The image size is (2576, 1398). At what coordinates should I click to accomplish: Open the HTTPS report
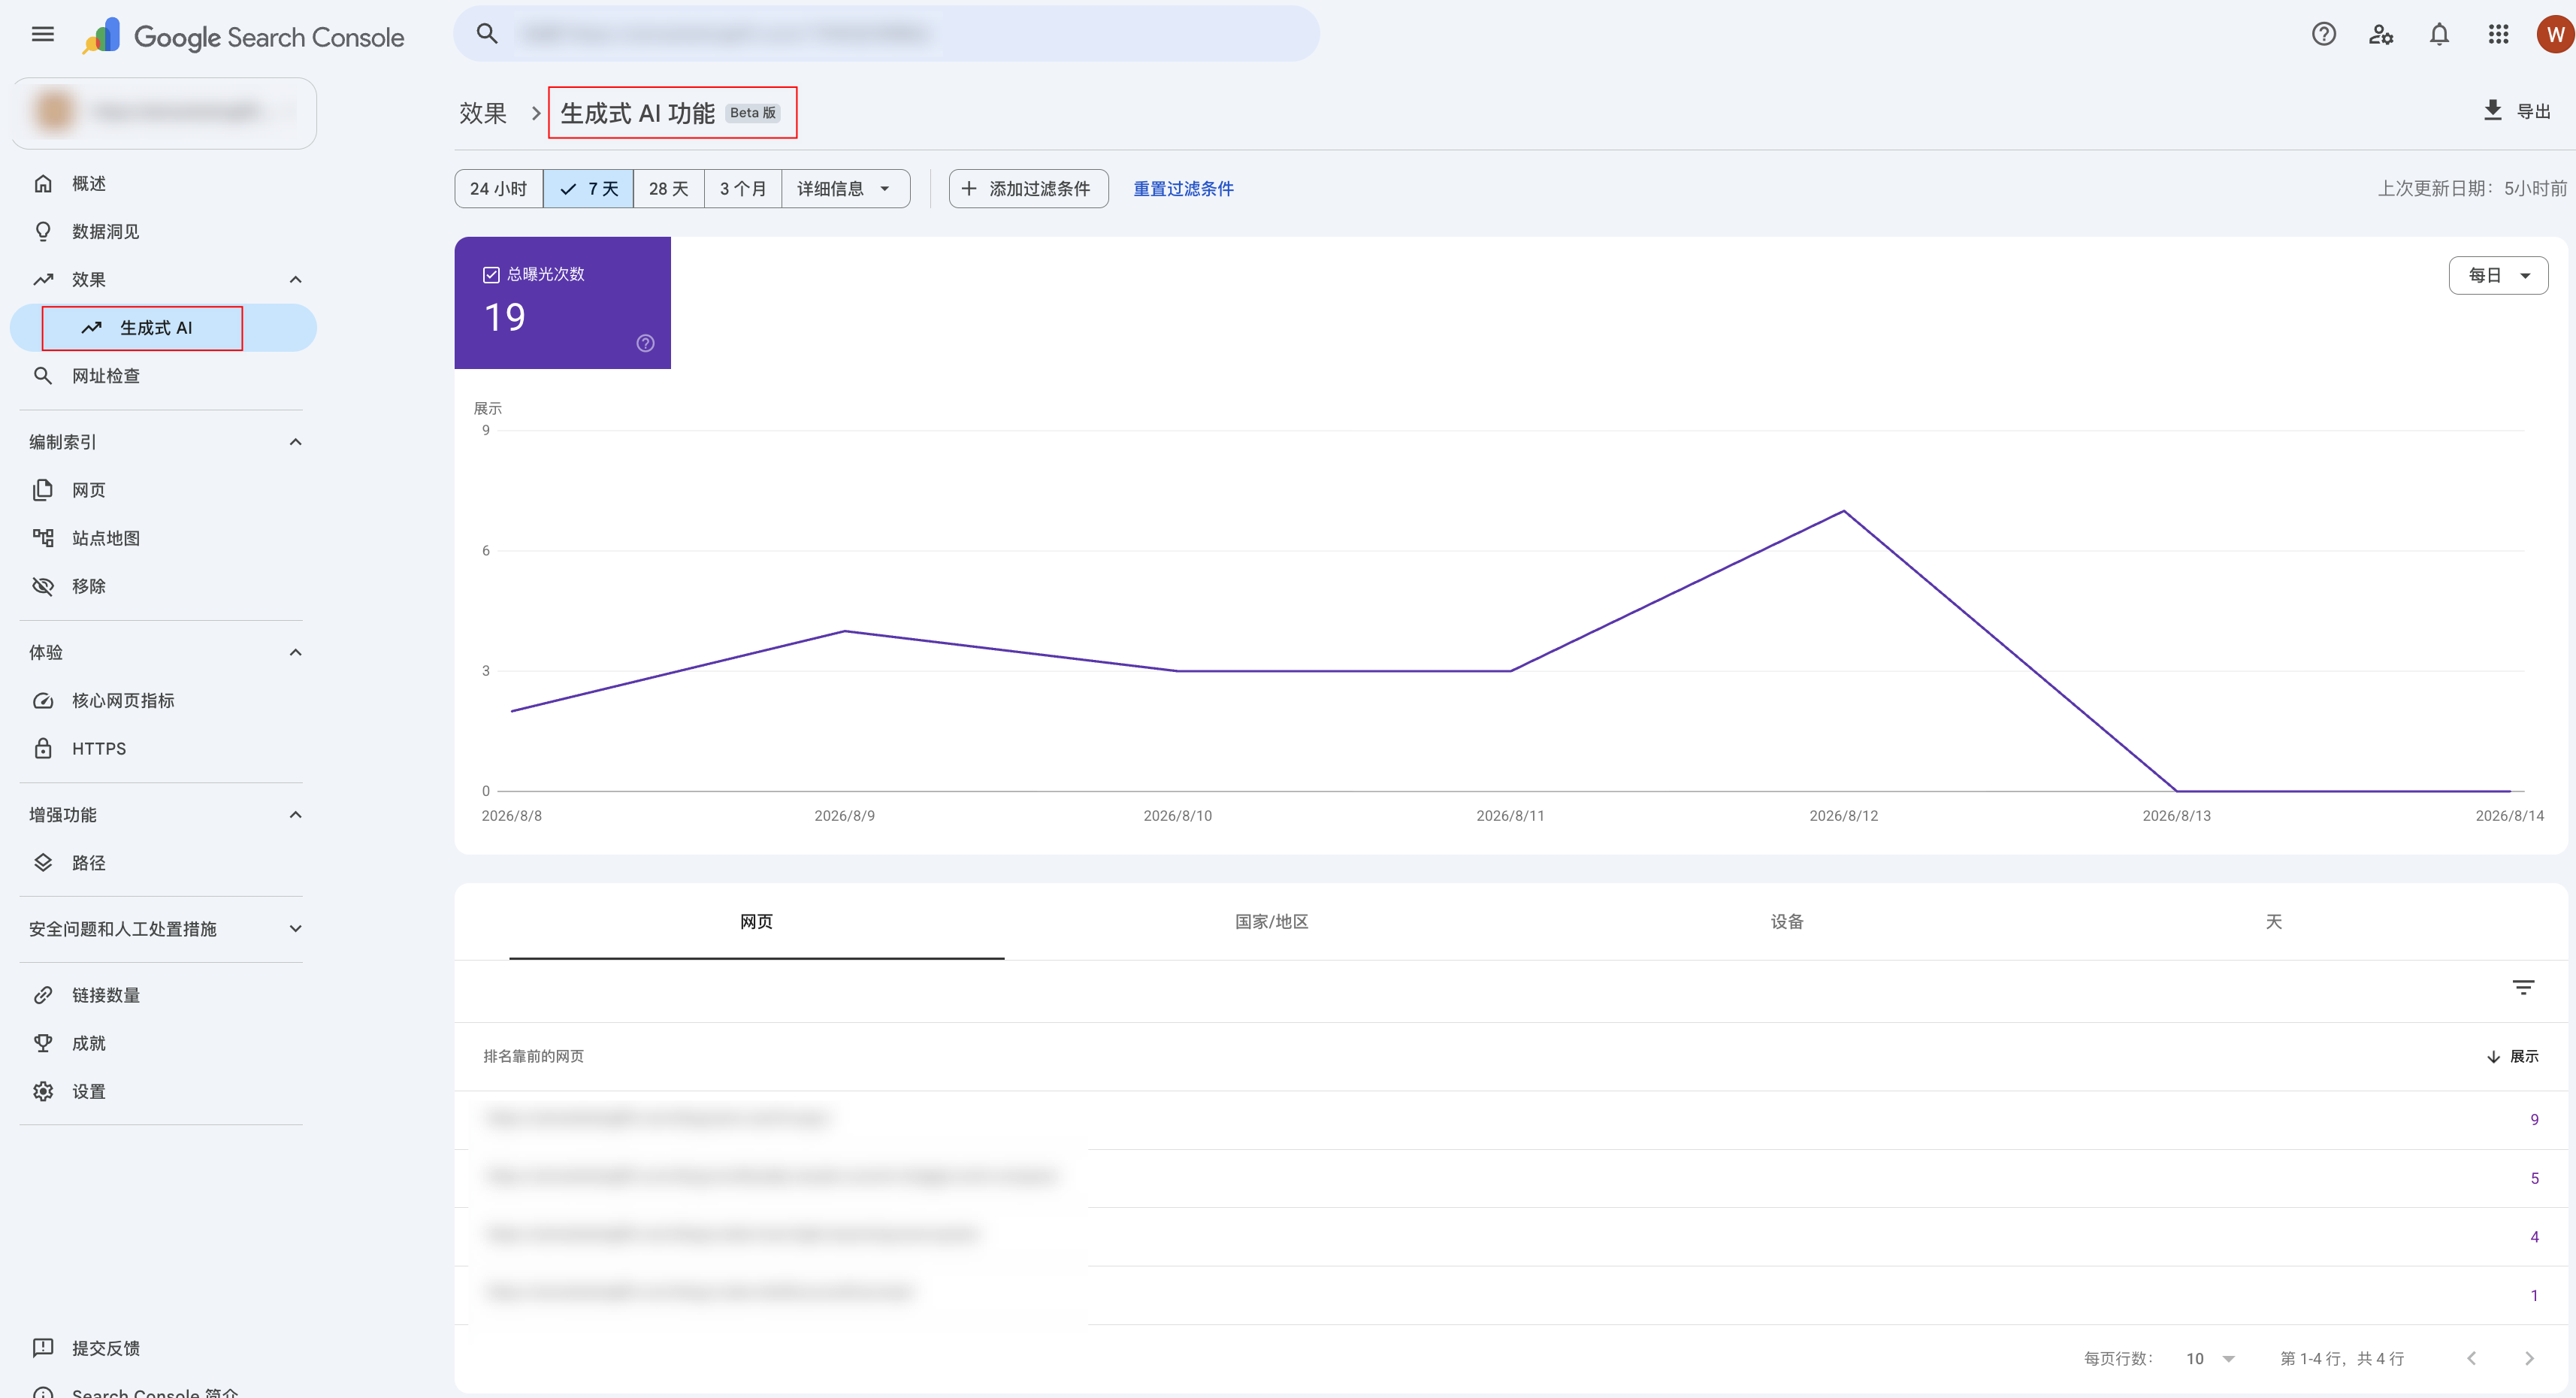(163, 749)
